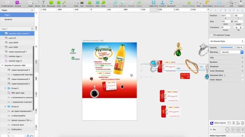Add a new Shadow

pyautogui.click(x=242, y=67)
